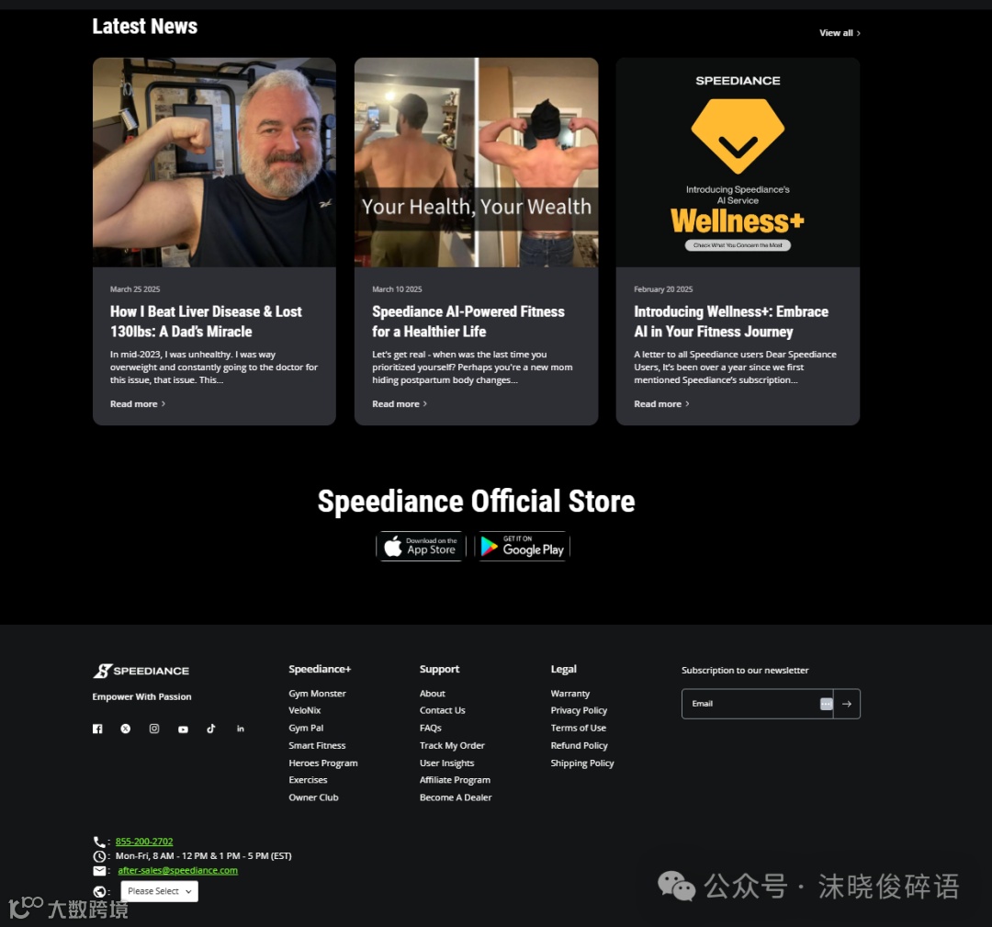Call the phone number 855-200-2702
Screen dimensions: 992x927
(x=144, y=842)
